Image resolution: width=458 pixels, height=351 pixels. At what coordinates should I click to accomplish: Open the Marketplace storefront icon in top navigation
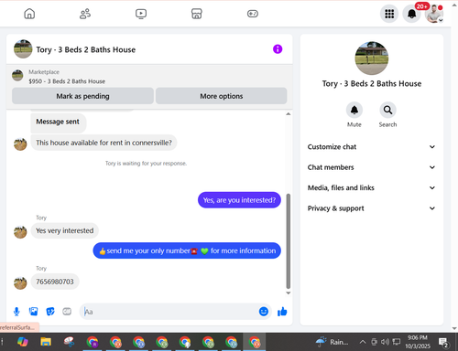pos(197,14)
